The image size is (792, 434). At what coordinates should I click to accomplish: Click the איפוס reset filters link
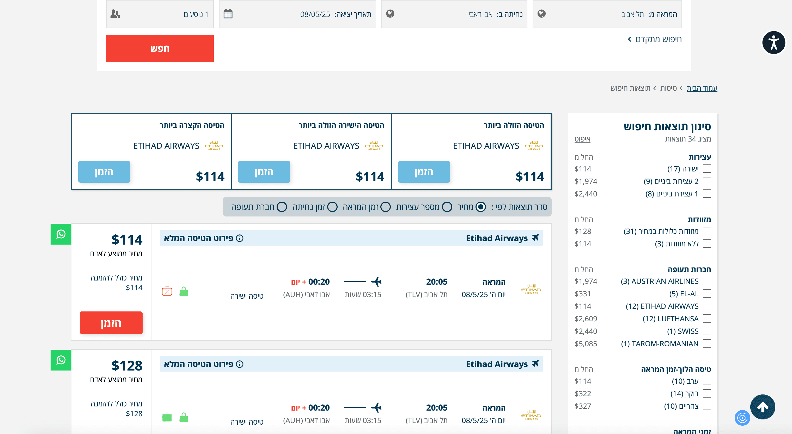[582, 139]
